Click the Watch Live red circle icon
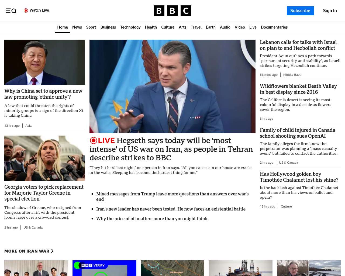This screenshot has width=345, height=276. click(x=26, y=11)
